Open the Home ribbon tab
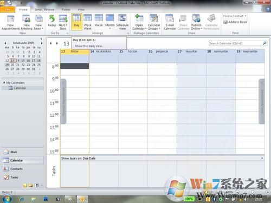The width and height of the screenshot is (271, 203). (x=23, y=9)
